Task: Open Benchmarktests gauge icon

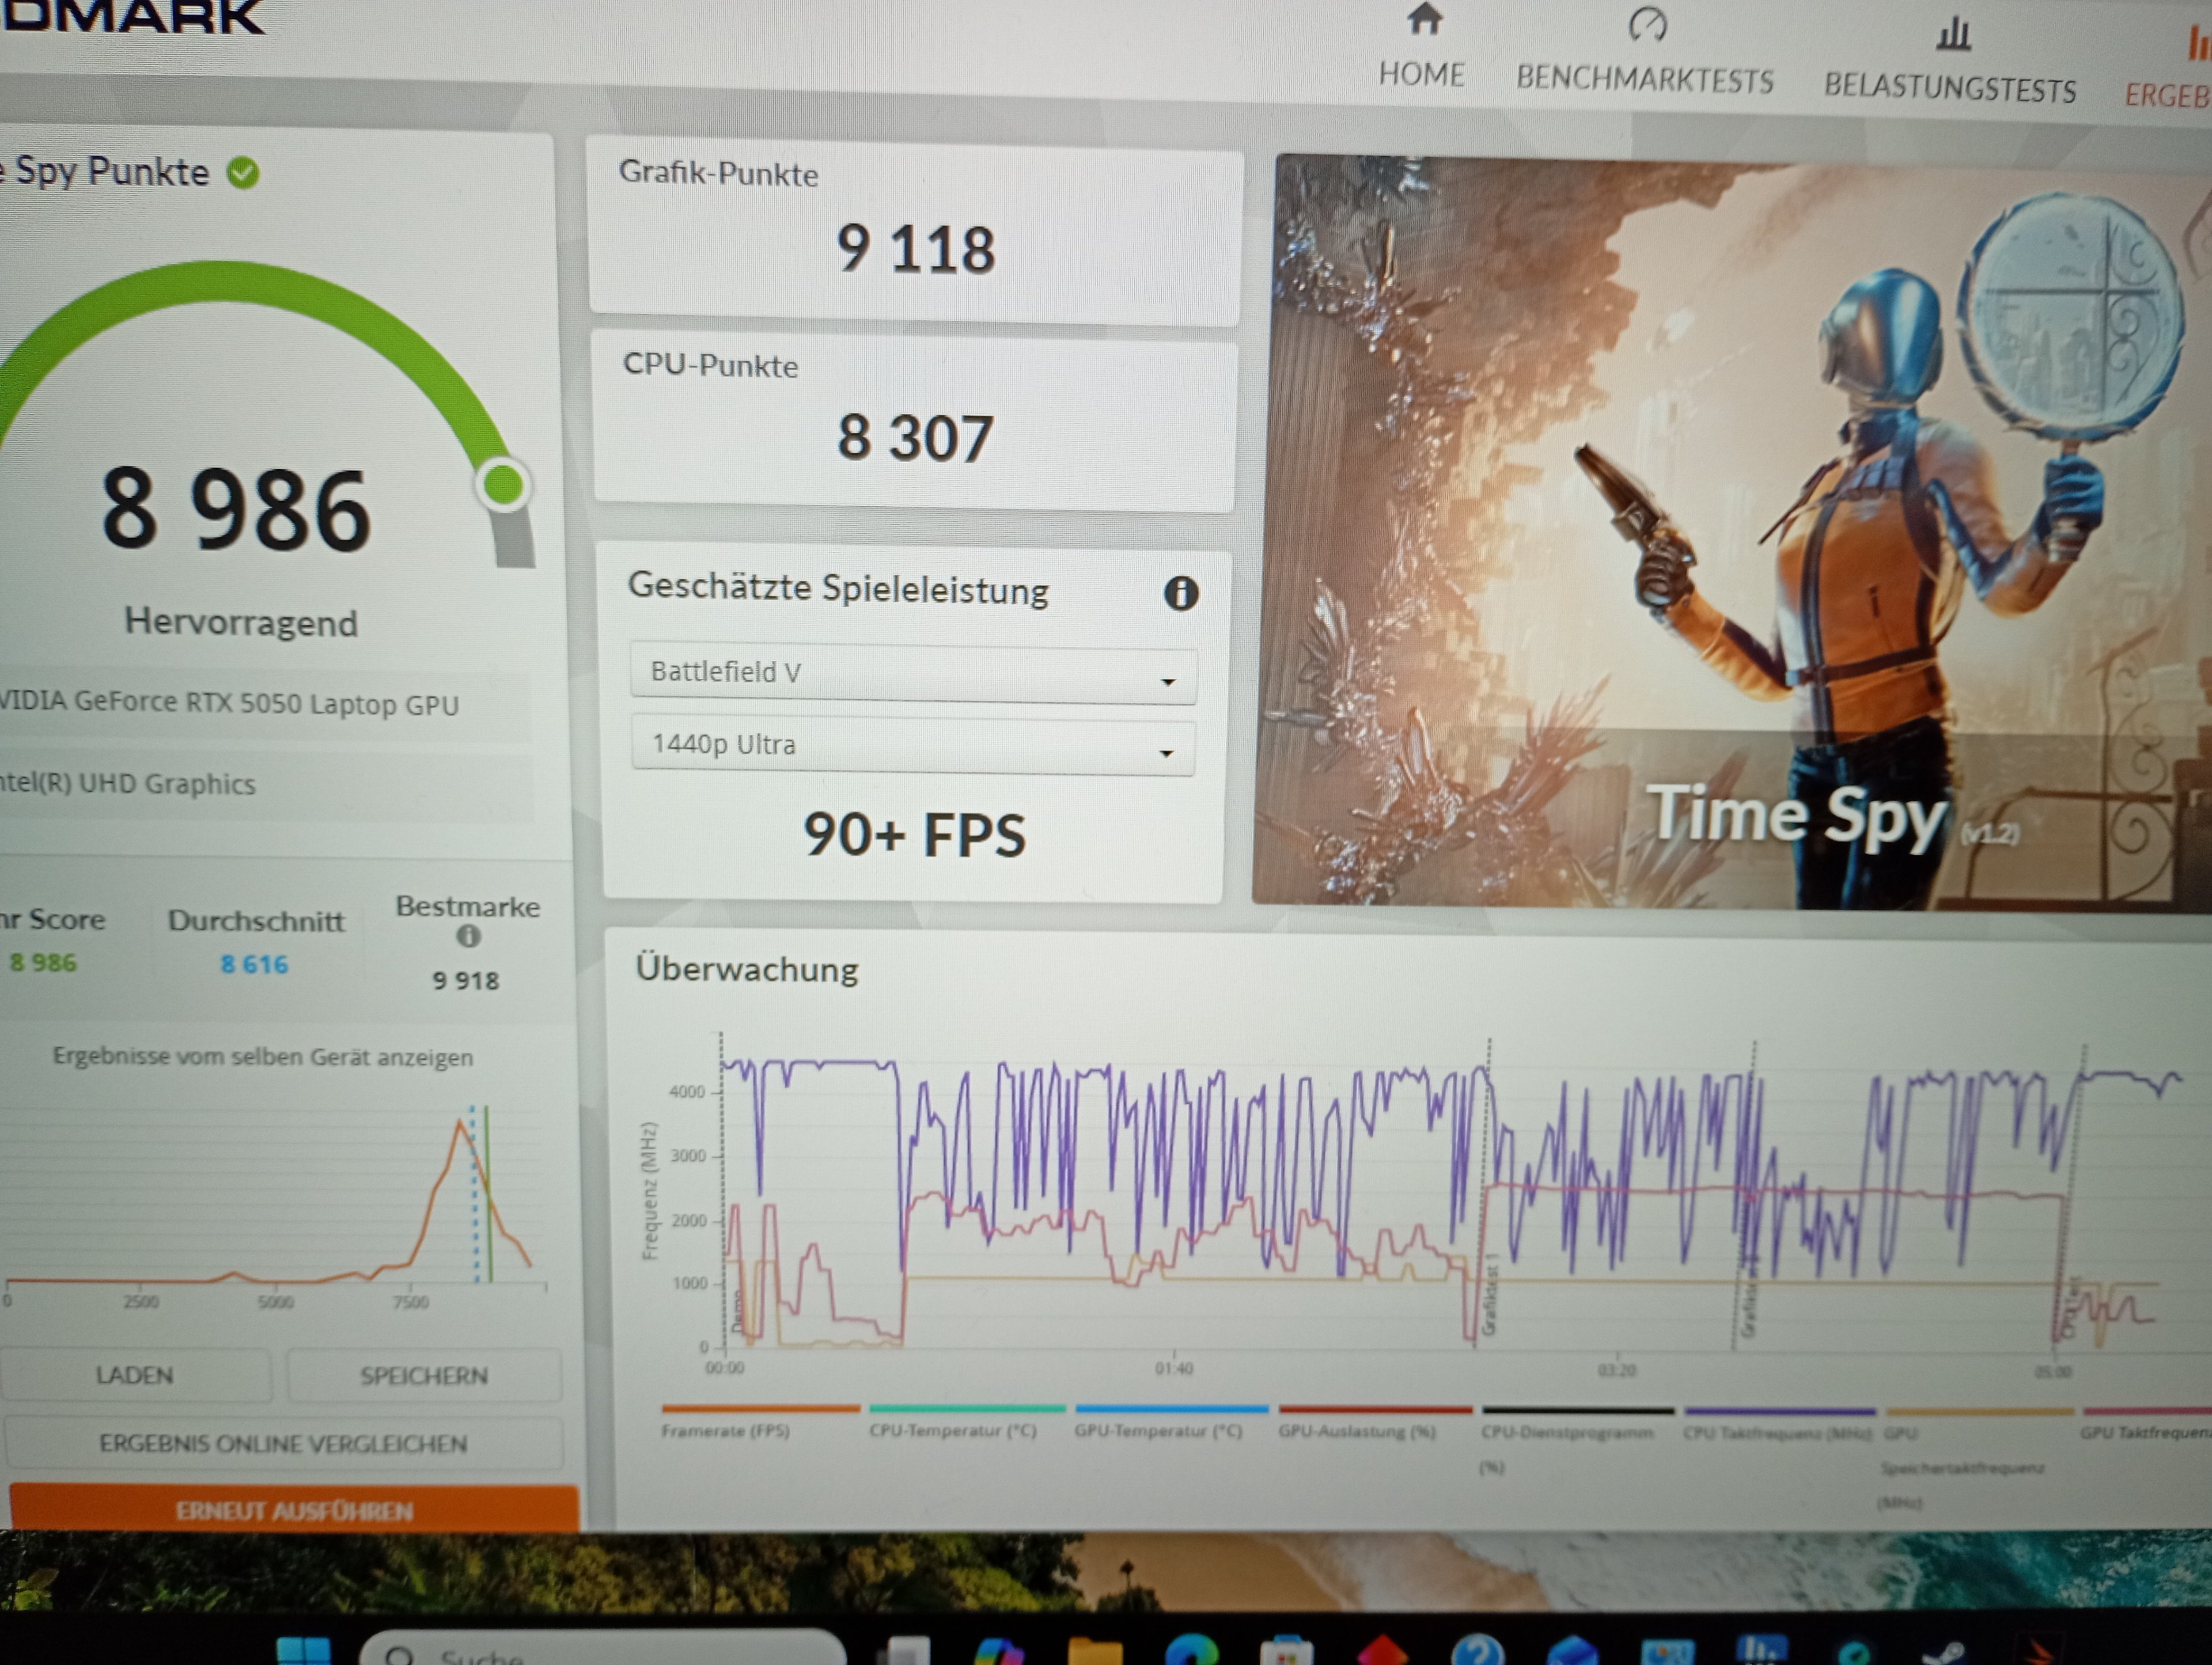Action: click(1647, 25)
